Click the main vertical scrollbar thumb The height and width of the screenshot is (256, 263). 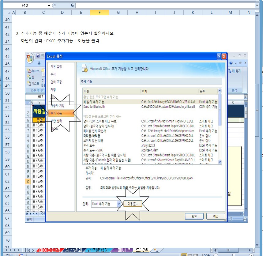pos(257,110)
